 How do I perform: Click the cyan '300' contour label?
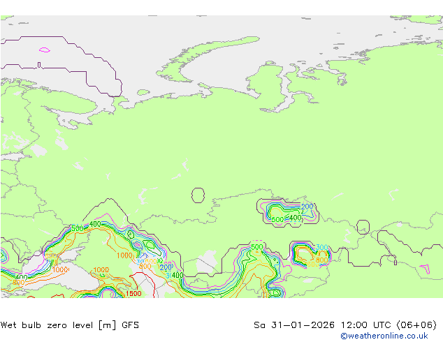pos(322,248)
